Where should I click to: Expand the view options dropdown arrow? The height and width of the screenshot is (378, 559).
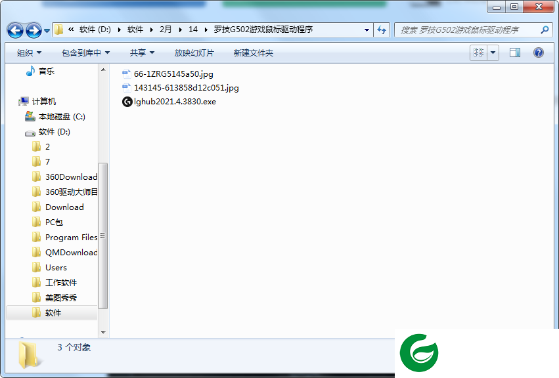[x=493, y=52]
